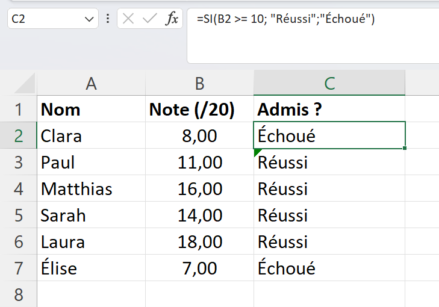Open the Name Box dropdown arrow

[89, 19]
